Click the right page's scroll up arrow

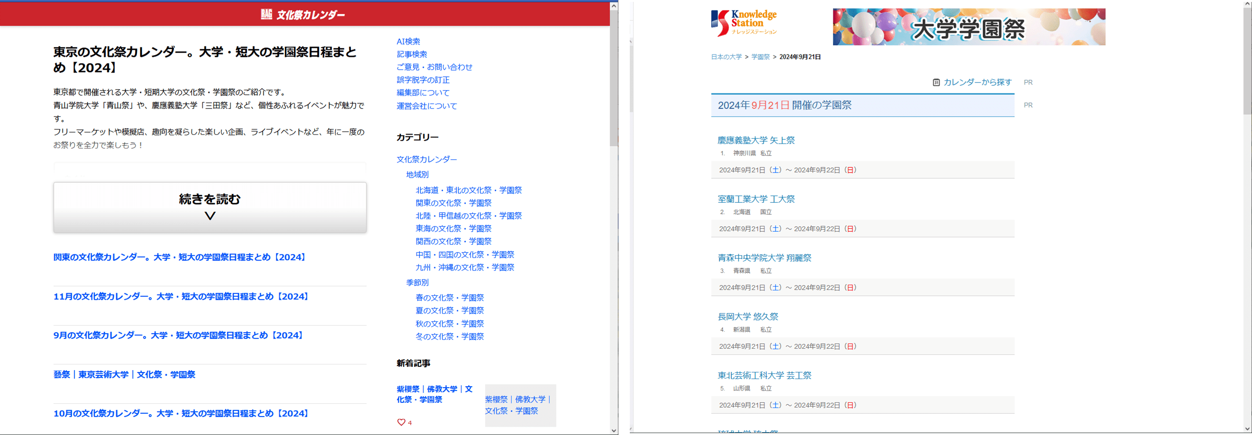coord(1248,3)
